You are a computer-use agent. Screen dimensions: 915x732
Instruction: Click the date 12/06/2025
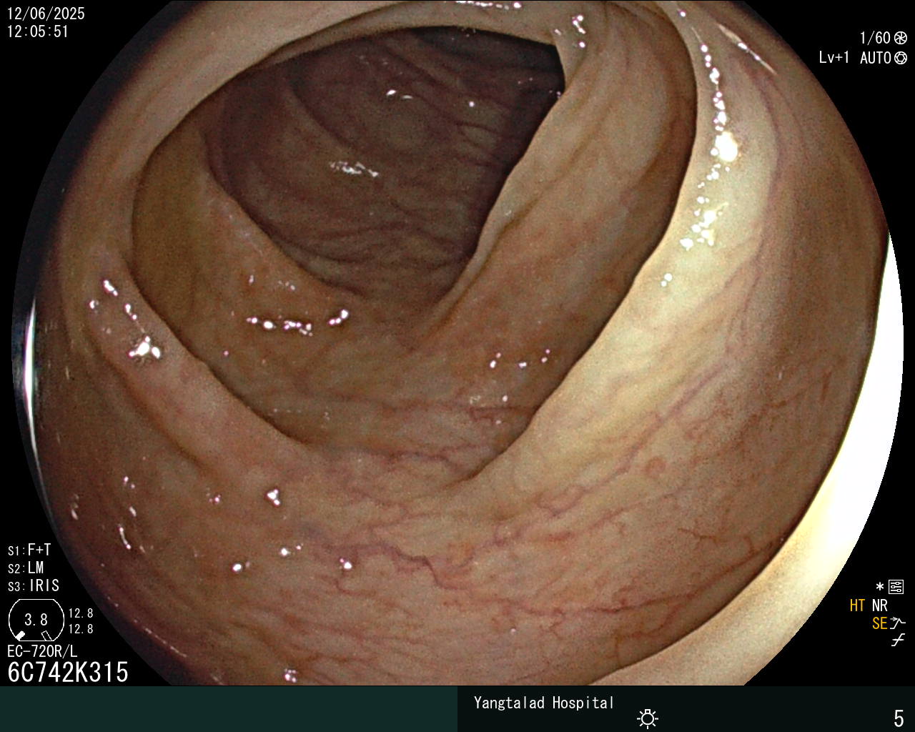46,14
